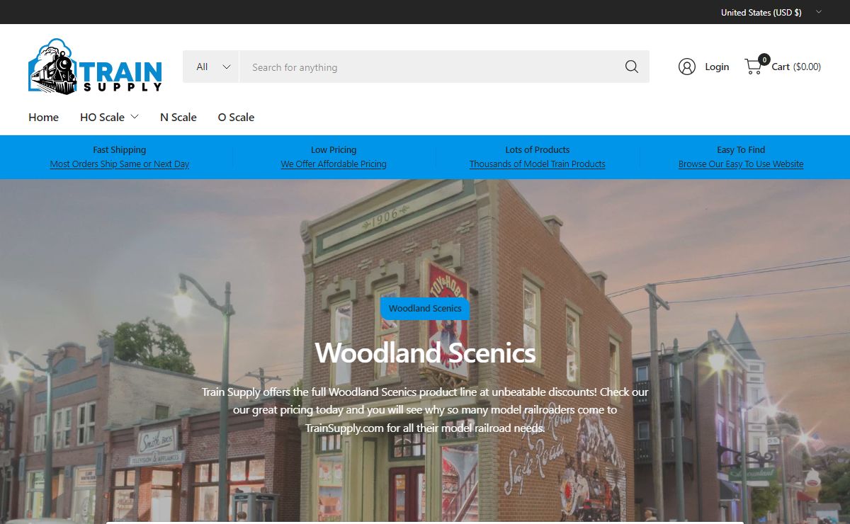The height and width of the screenshot is (524, 850).
Task: Click the Fast Shipping heading
Action: coord(120,150)
